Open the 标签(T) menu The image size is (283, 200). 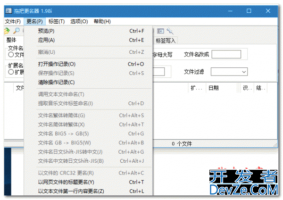[56, 22]
